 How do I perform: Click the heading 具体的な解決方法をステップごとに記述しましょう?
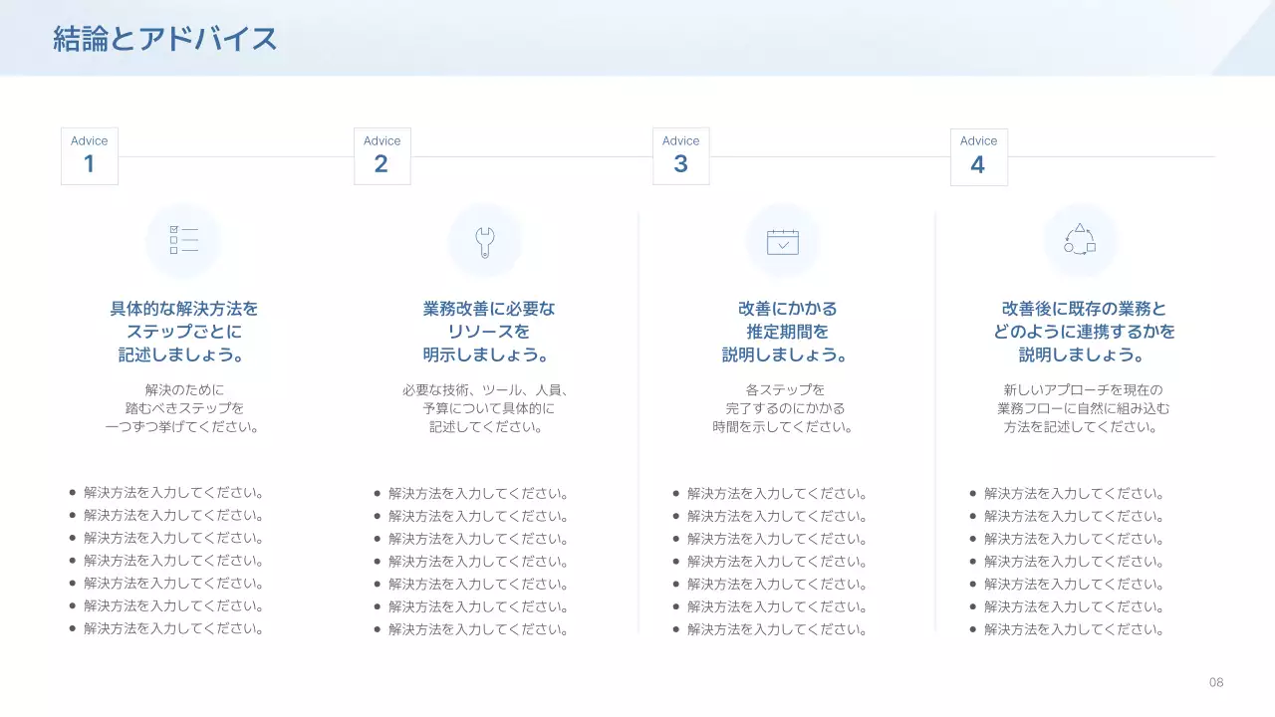coord(183,331)
